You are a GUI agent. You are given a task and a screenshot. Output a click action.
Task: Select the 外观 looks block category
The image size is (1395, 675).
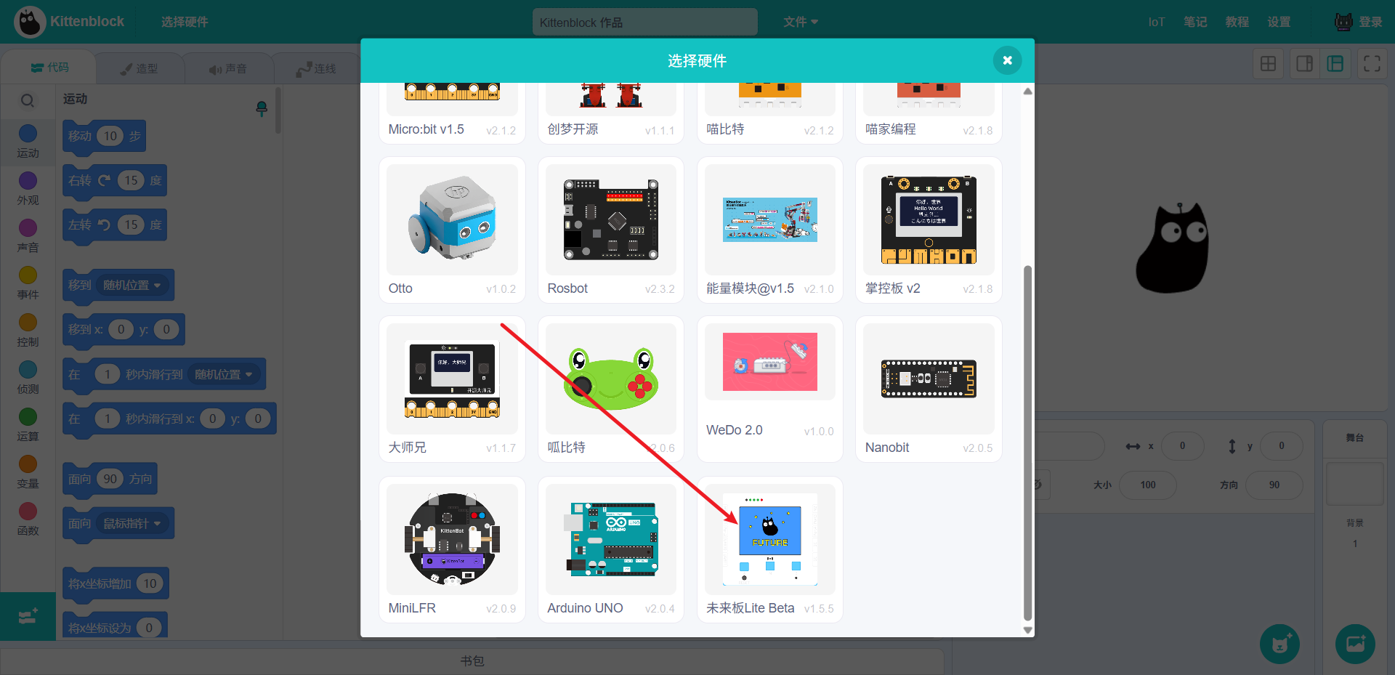point(28,189)
